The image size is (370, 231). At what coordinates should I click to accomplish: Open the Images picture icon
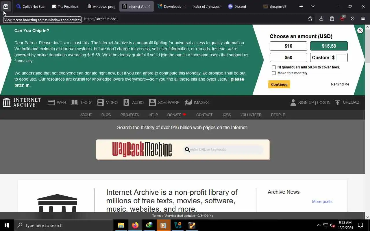point(188,103)
